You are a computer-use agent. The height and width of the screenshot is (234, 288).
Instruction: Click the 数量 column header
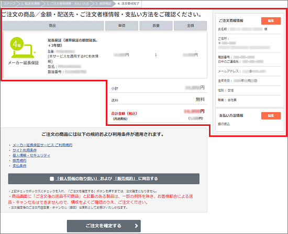(156, 26)
